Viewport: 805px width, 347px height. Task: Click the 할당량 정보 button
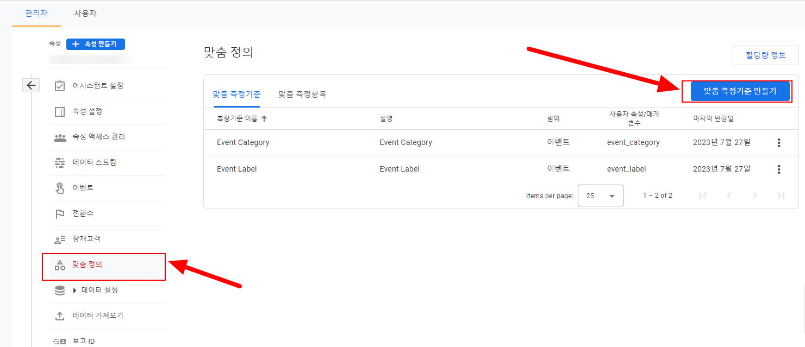pyautogui.click(x=765, y=55)
